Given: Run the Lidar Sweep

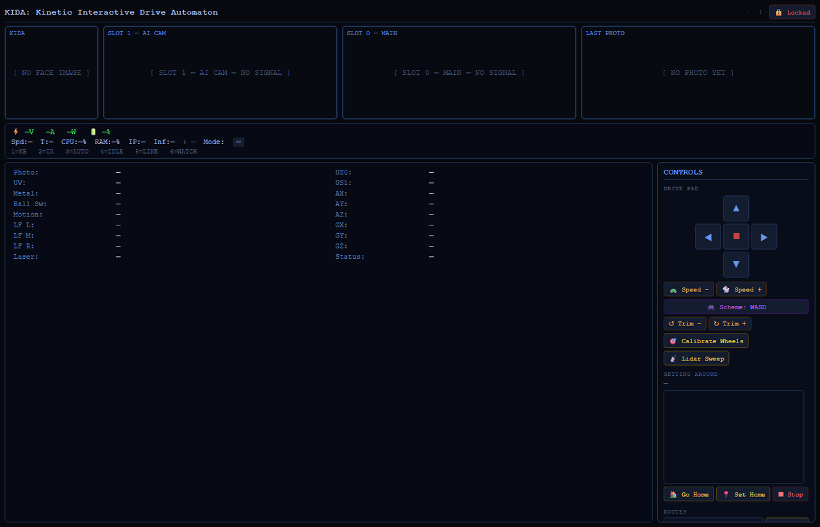Looking at the screenshot, I should tap(696, 358).
